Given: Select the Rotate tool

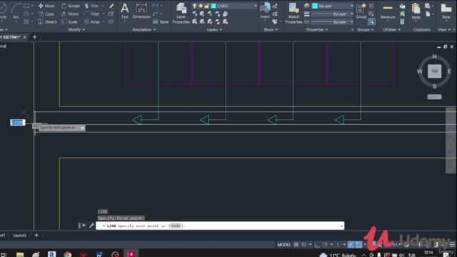Looking at the screenshot, I should (x=71, y=6).
